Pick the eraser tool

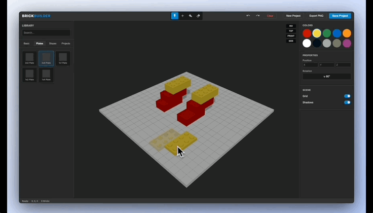(198, 16)
